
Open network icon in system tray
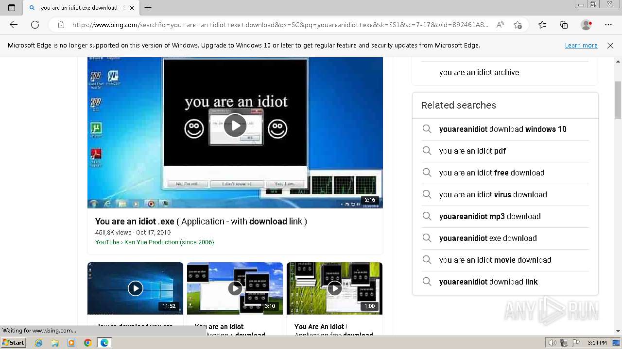coord(564,343)
